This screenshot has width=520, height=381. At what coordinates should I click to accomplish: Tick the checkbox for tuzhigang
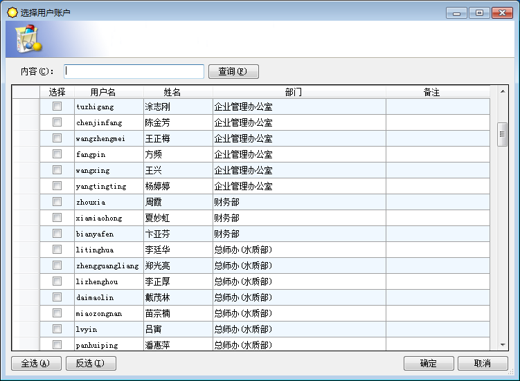(57, 106)
